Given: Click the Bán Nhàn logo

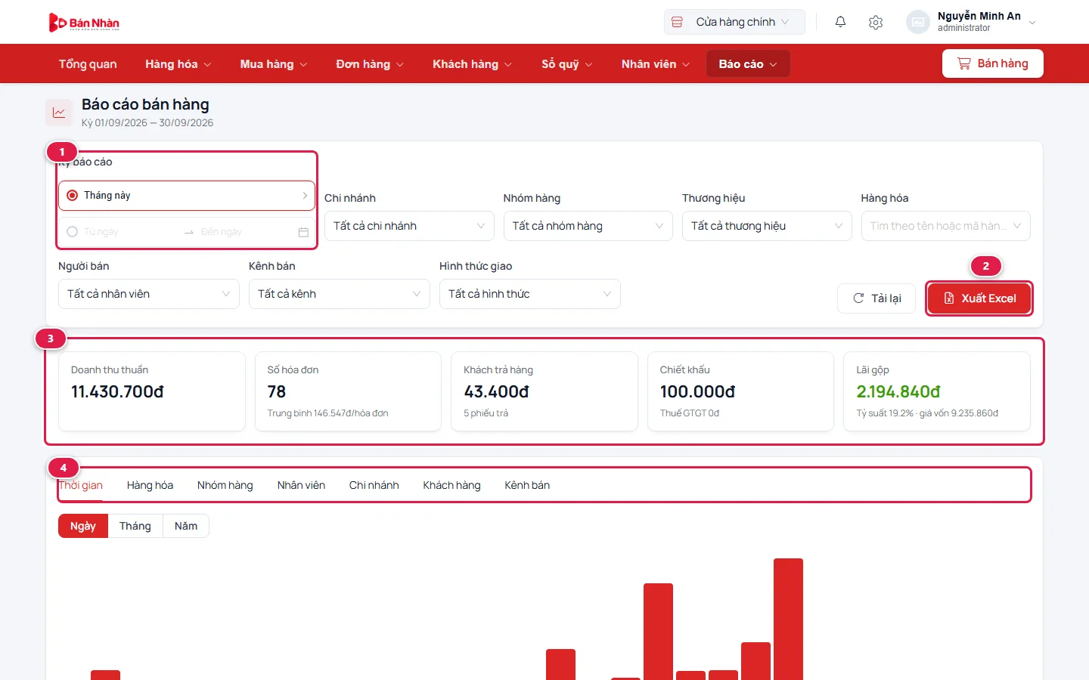Looking at the screenshot, I should [84, 23].
